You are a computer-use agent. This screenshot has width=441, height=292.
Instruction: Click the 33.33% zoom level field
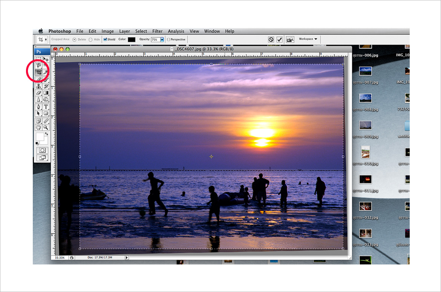pos(59,257)
